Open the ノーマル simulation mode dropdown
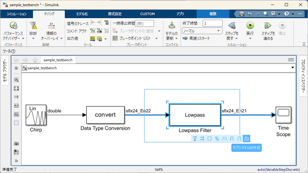The width and height of the screenshot is (308, 173). pyautogui.click(x=202, y=31)
